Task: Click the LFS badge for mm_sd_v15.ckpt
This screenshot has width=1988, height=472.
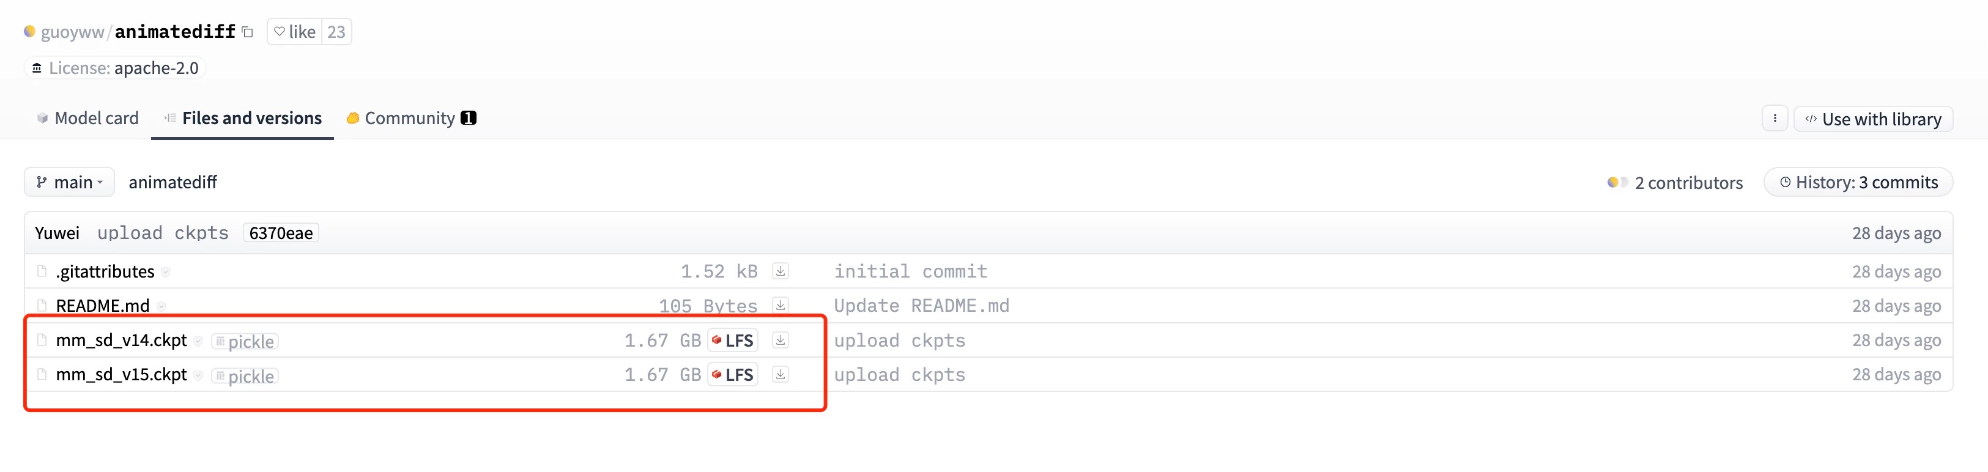Action: [x=732, y=375]
